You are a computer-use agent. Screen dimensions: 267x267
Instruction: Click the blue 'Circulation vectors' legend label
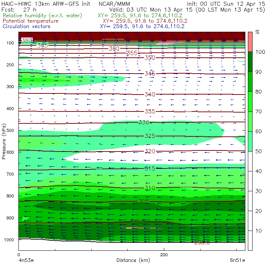(26, 26)
